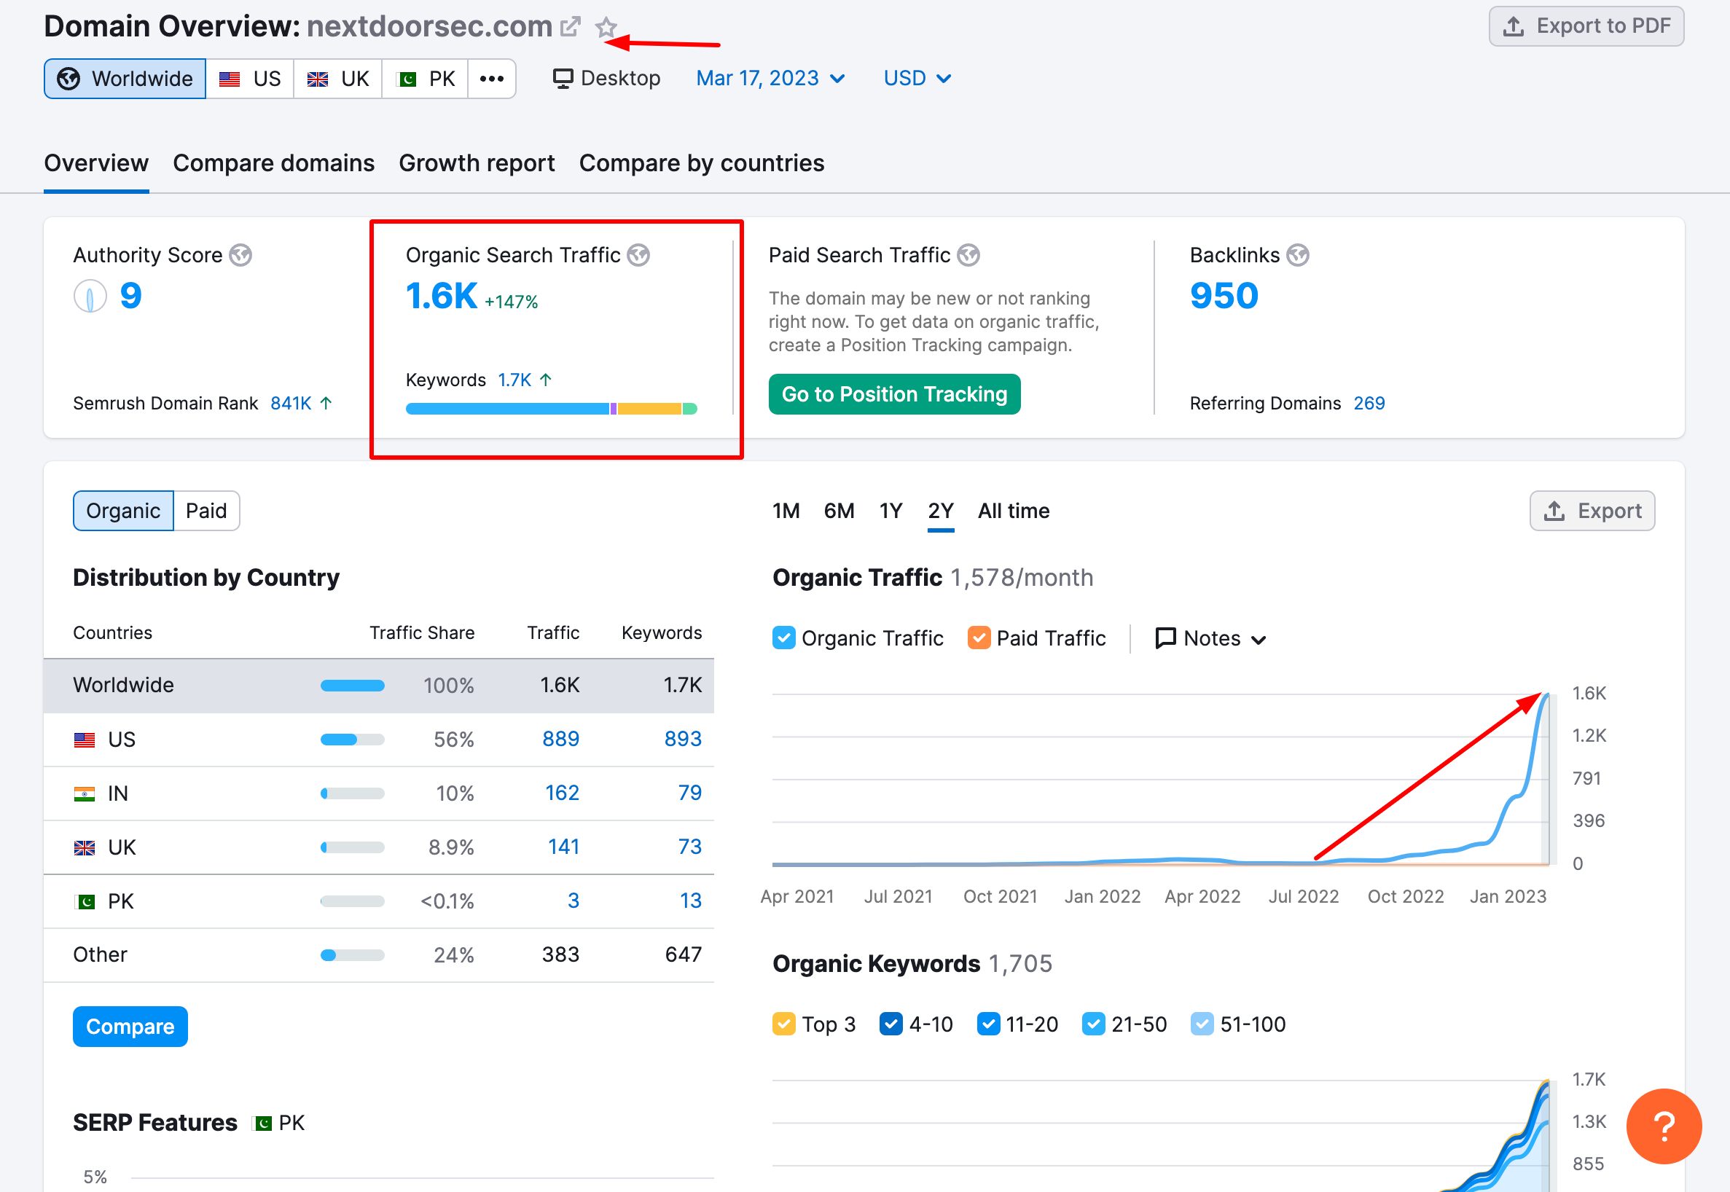Open Referring Domains 269 link
The image size is (1730, 1192).
(1369, 404)
